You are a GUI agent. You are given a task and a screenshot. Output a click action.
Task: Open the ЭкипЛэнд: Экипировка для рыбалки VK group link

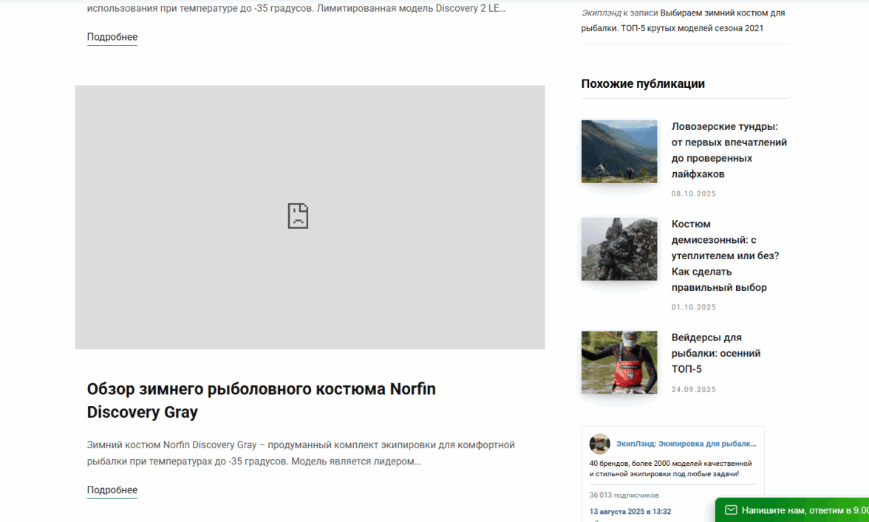click(686, 444)
